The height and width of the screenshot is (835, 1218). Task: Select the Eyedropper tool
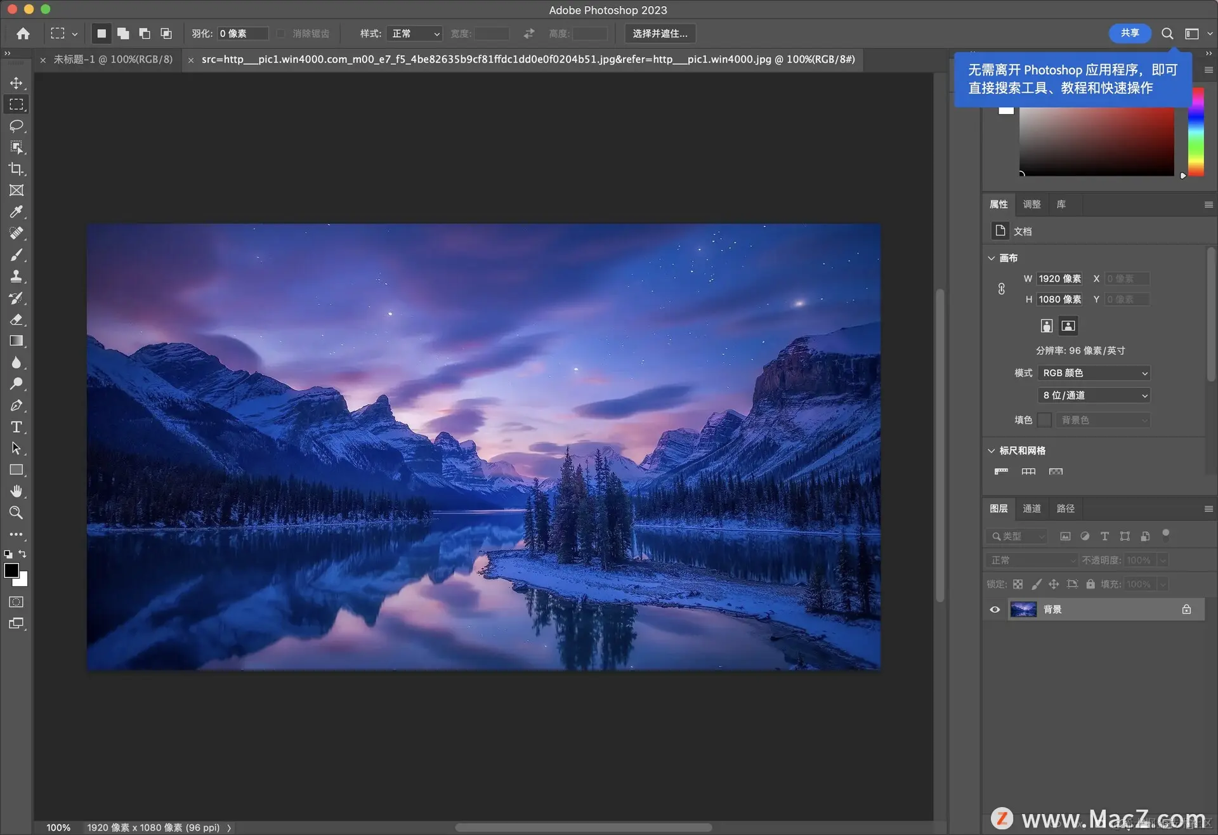[16, 211]
